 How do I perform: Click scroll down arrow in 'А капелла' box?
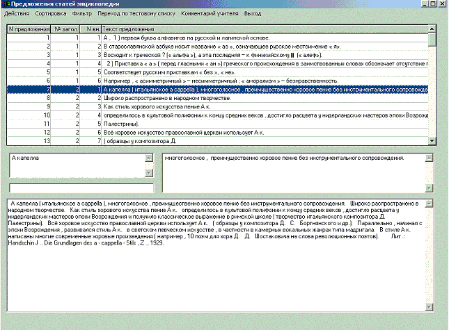[148, 174]
